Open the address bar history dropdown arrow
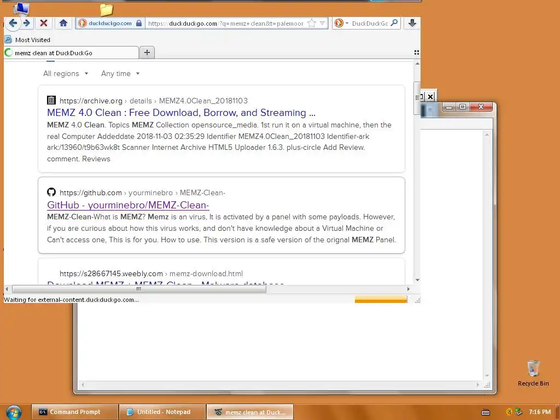560x420 pixels. 323,24
